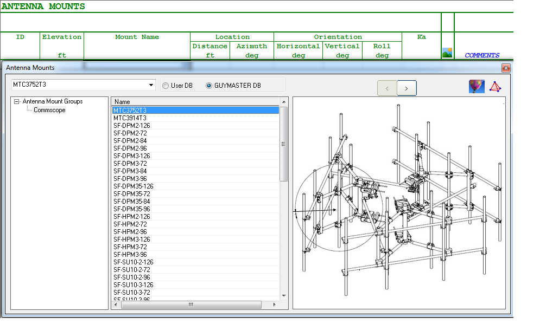Viewport: 546px width, 324px height.
Task: Select SF-HPM2-96 in the list
Action: pos(195,232)
